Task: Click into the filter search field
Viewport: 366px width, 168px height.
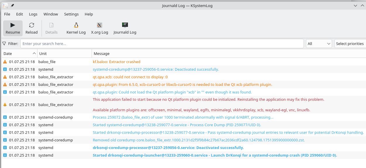Action: point(162,44)
